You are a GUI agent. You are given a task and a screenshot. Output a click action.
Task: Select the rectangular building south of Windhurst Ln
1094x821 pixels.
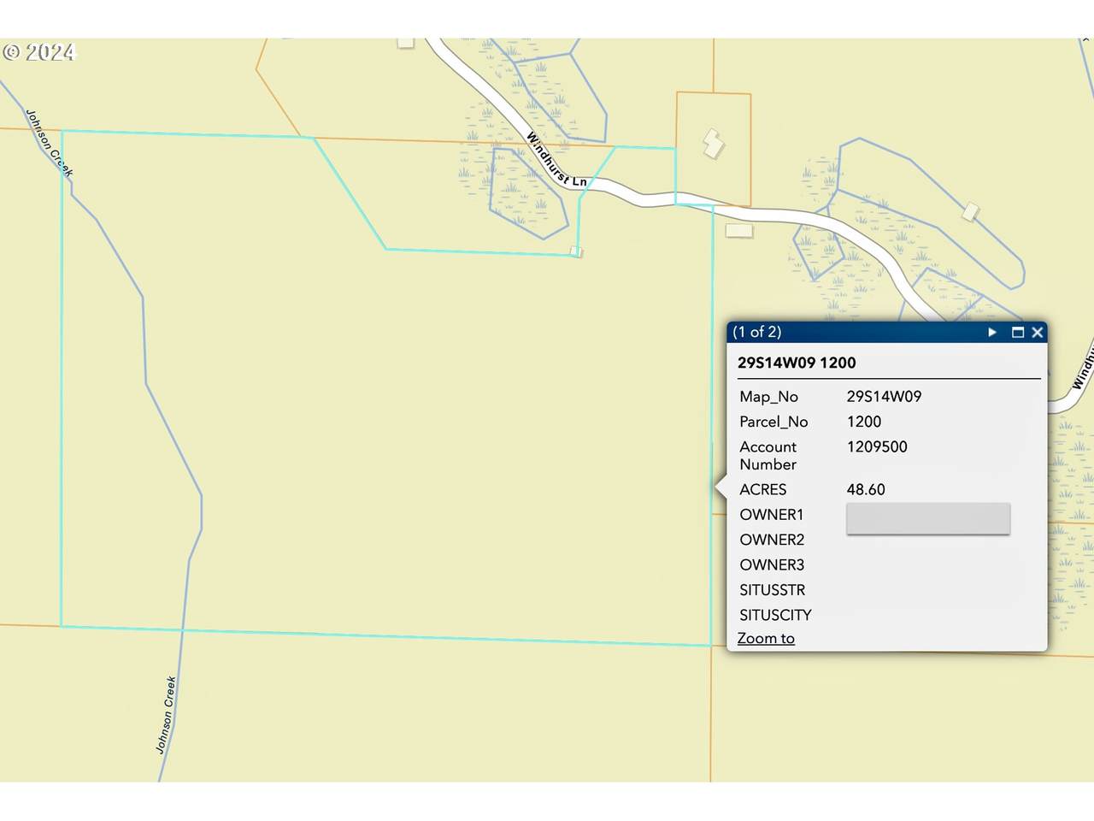(x=738, y=231)
